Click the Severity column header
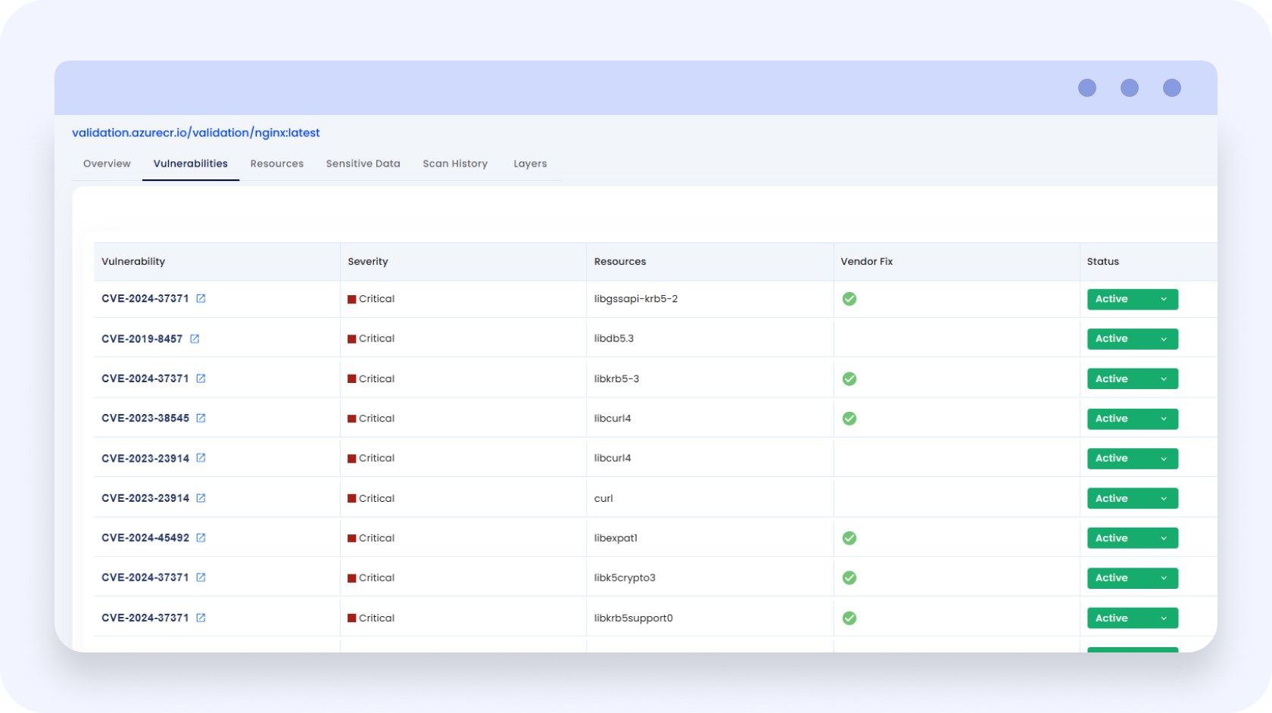The image size is (1272, 713). click(368, 262)
